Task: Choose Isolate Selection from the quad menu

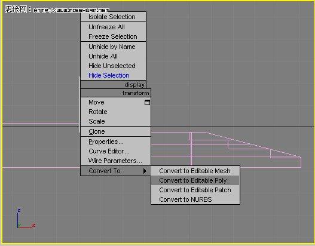Action: click(x=113, y=17)
